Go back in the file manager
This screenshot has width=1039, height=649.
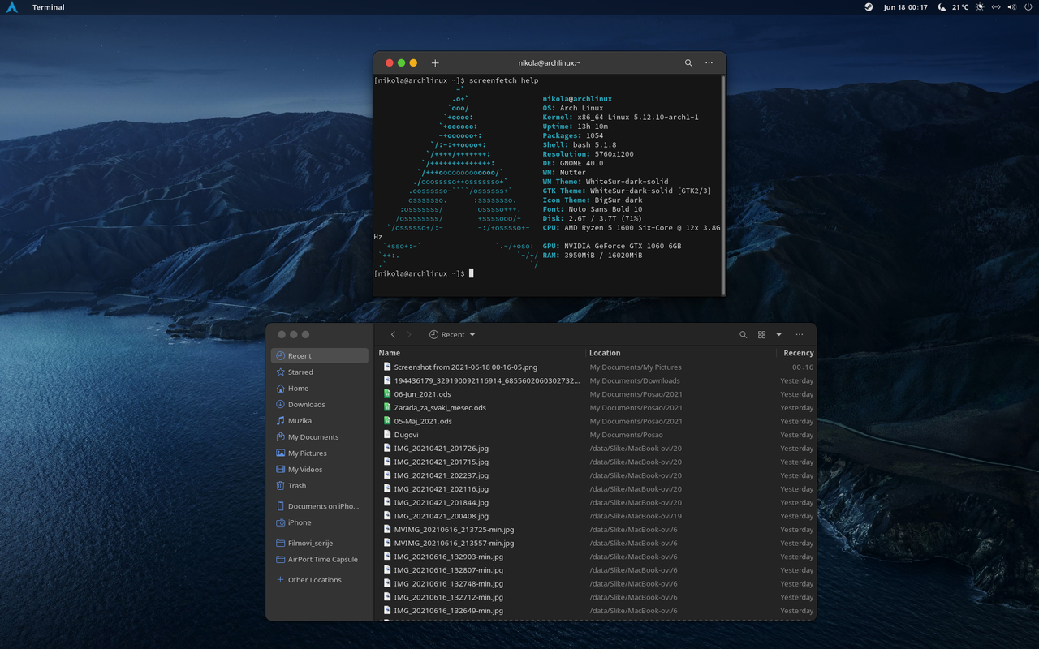pyautogui.click(x=393, y=334)
